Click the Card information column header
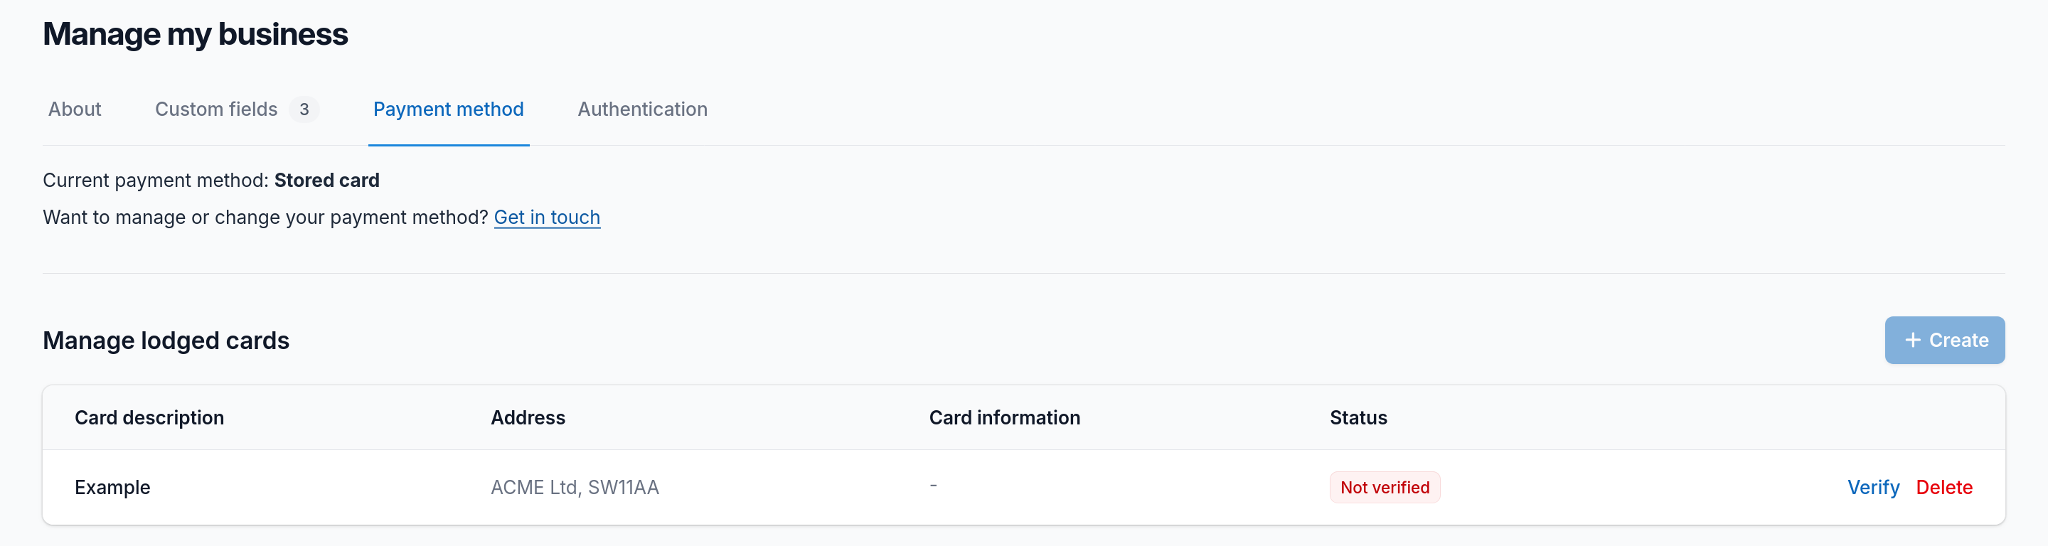Screen dimensions: 2048x546 [1004, 418]
